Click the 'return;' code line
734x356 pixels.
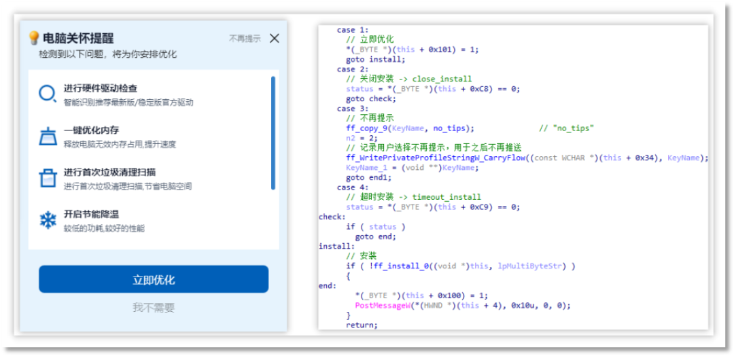pyautogui.click(x=362, y=325)
